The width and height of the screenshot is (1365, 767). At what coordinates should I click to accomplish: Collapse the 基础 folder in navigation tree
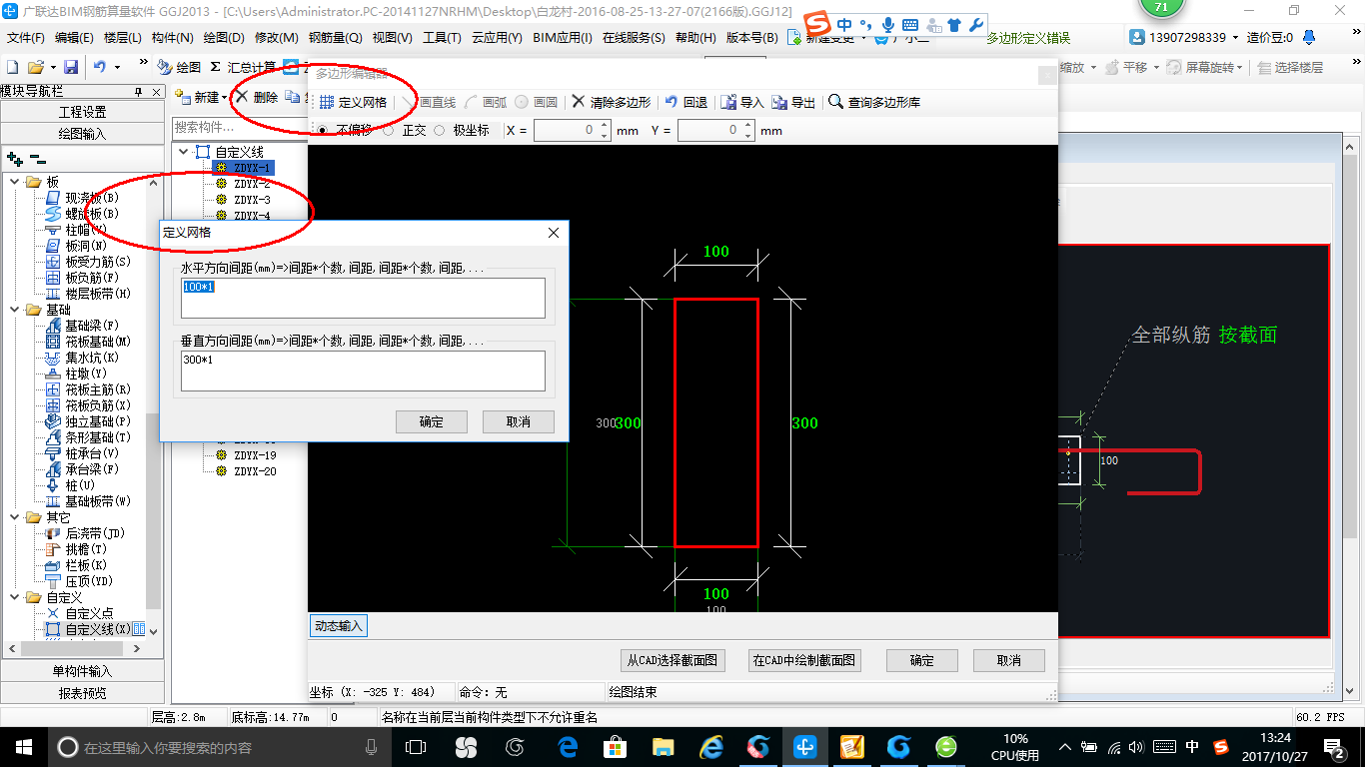coord(15,310)
